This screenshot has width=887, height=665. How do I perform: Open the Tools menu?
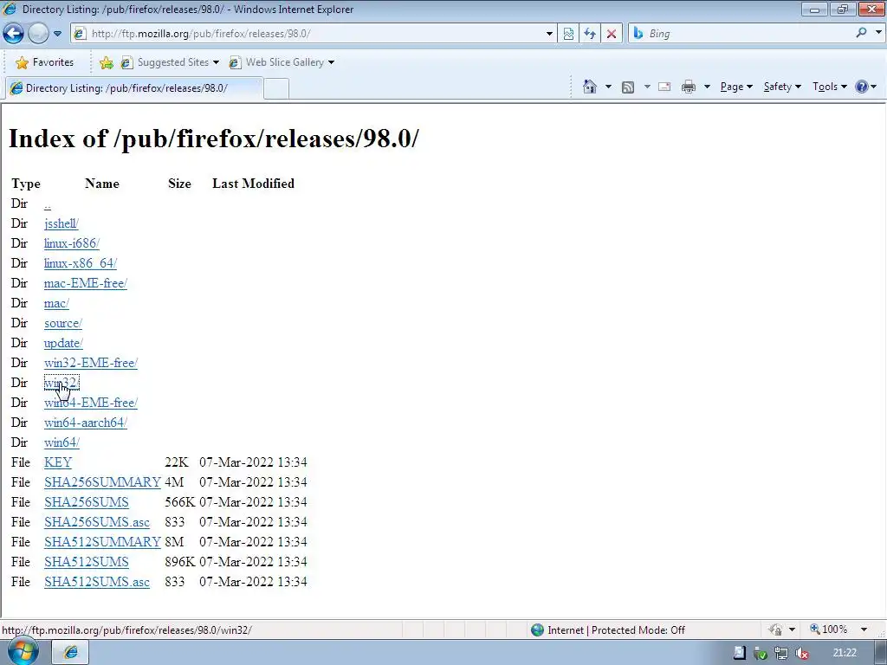(830, 87)
